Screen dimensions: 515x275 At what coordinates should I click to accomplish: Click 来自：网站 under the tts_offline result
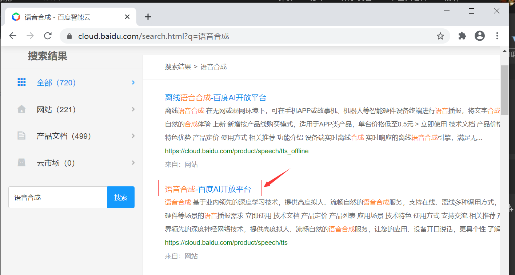[x=181, y=165]
